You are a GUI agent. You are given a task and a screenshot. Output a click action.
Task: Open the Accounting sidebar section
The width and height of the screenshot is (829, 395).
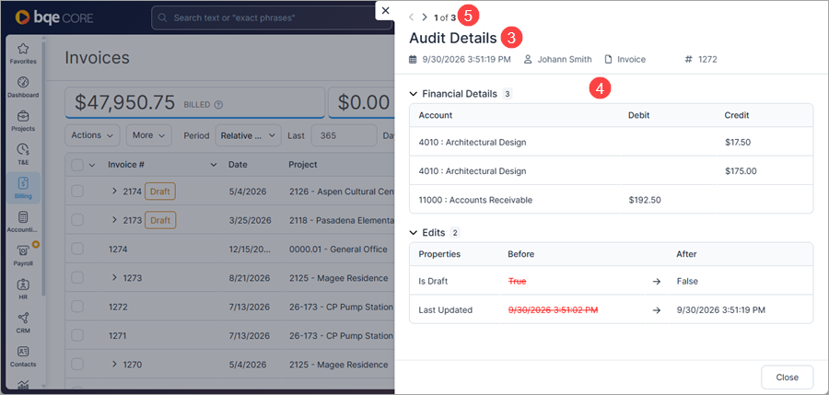click(23, 222)
